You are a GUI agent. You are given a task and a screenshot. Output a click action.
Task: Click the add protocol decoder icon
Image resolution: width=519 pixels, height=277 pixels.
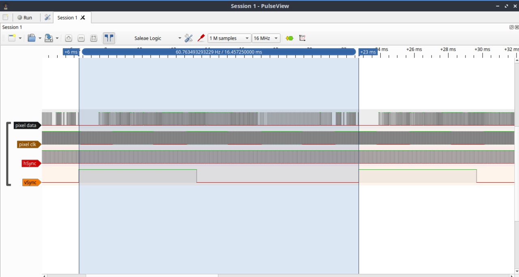(x=290, y=38)
